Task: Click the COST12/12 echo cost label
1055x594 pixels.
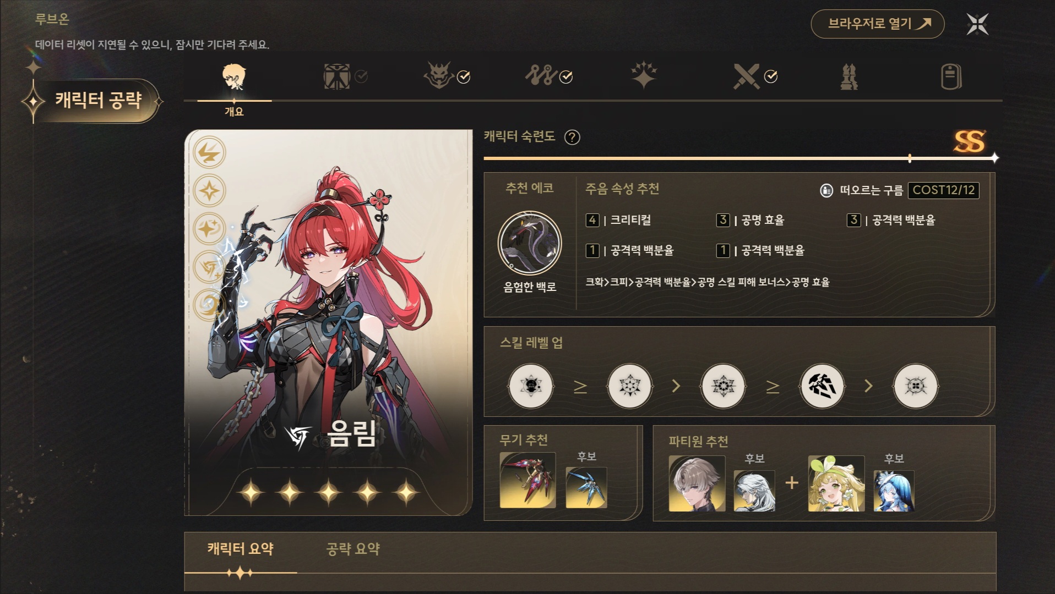Action: (943, 190)
